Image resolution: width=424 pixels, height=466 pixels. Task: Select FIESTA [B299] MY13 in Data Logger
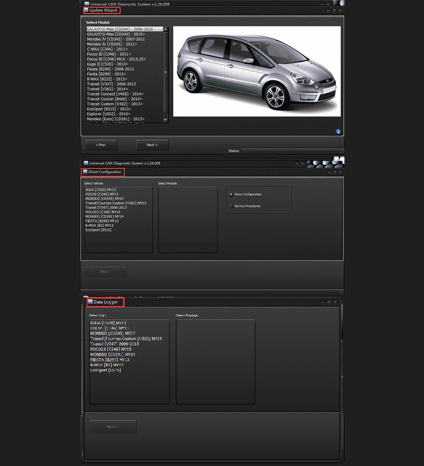click(110, 360)
